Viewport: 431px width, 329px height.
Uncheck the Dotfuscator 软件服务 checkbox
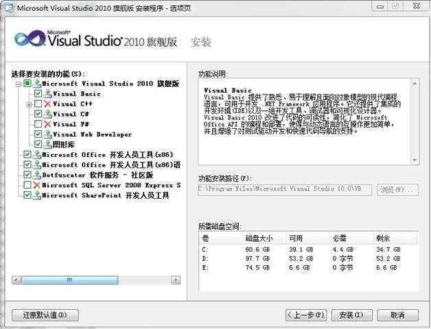(27, 175)
